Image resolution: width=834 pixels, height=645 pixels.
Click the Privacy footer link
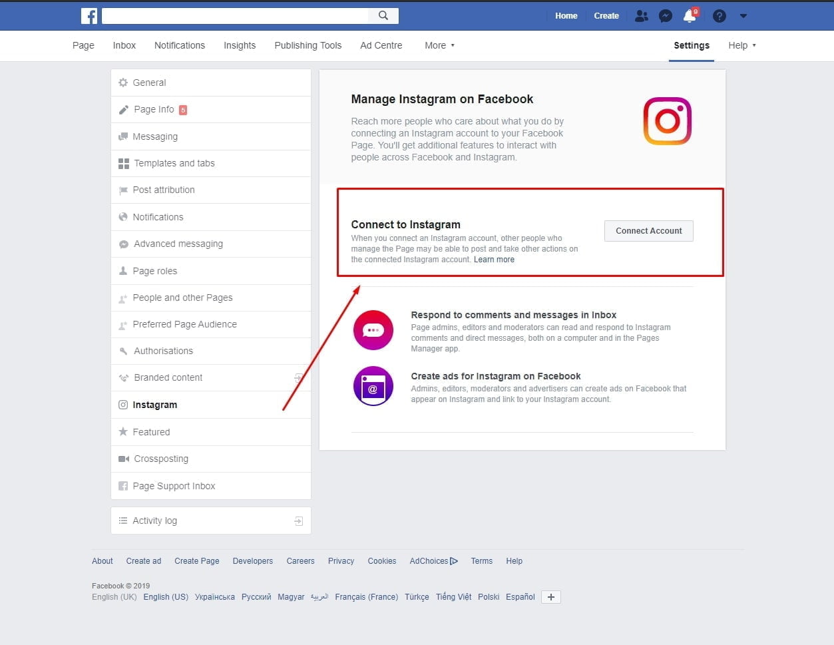[x=341, y=561]
